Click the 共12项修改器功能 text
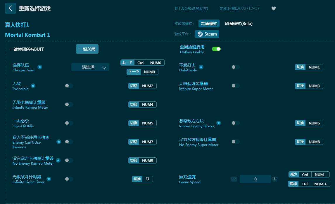The image size is (335, 204). tap(191, 8)
